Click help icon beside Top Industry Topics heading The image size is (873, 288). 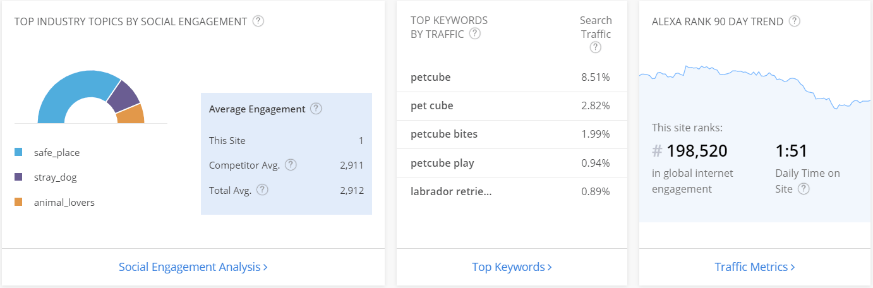(x=258, y=21)
